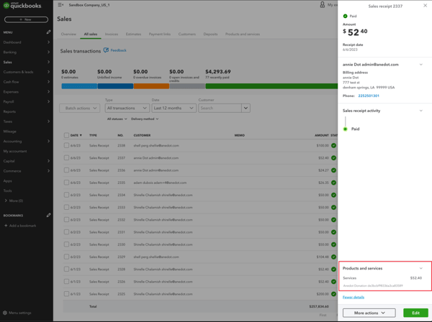Check the box for Sales Receipt 2338
The width and height of the screenshot is (432, 322).
(x=66, y=145)
